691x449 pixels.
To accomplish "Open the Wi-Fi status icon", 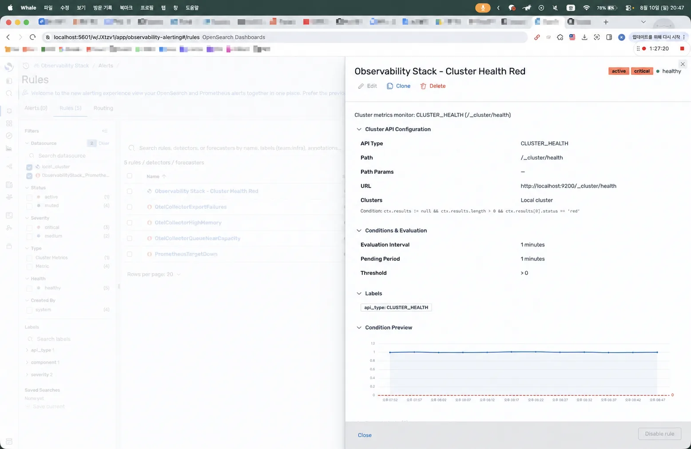I will [x=586, y=8].
